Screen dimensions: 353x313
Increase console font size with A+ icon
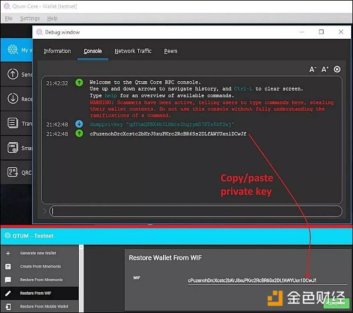(x=325, y=69)
